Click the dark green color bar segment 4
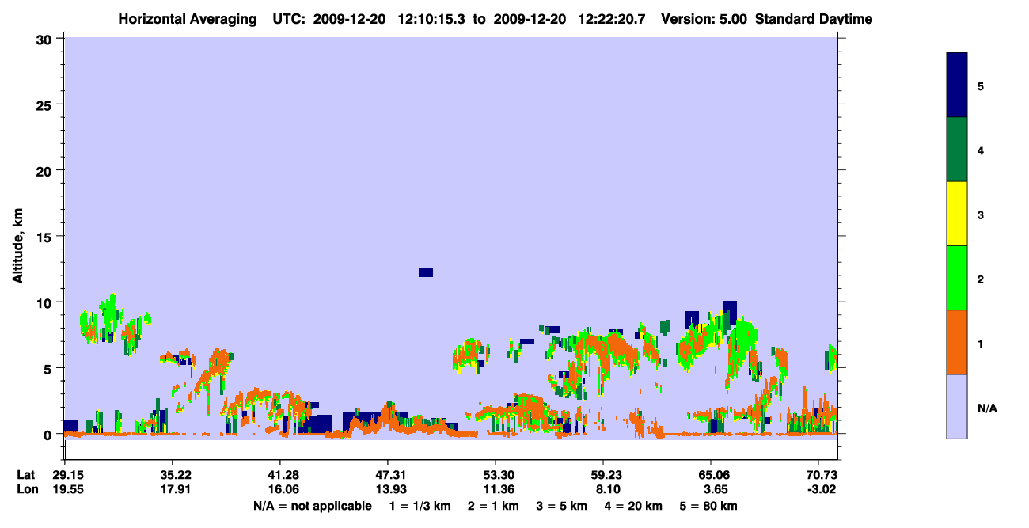Screen dimensions: 1029x528 [x=957, y=150]
